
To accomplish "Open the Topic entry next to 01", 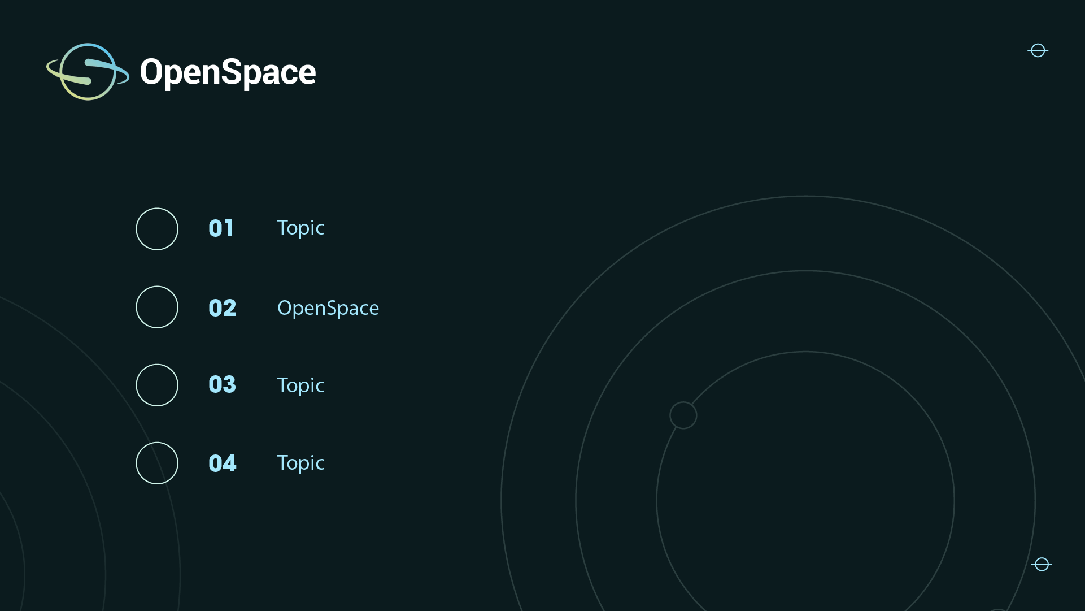I will [x=300, y=228].
